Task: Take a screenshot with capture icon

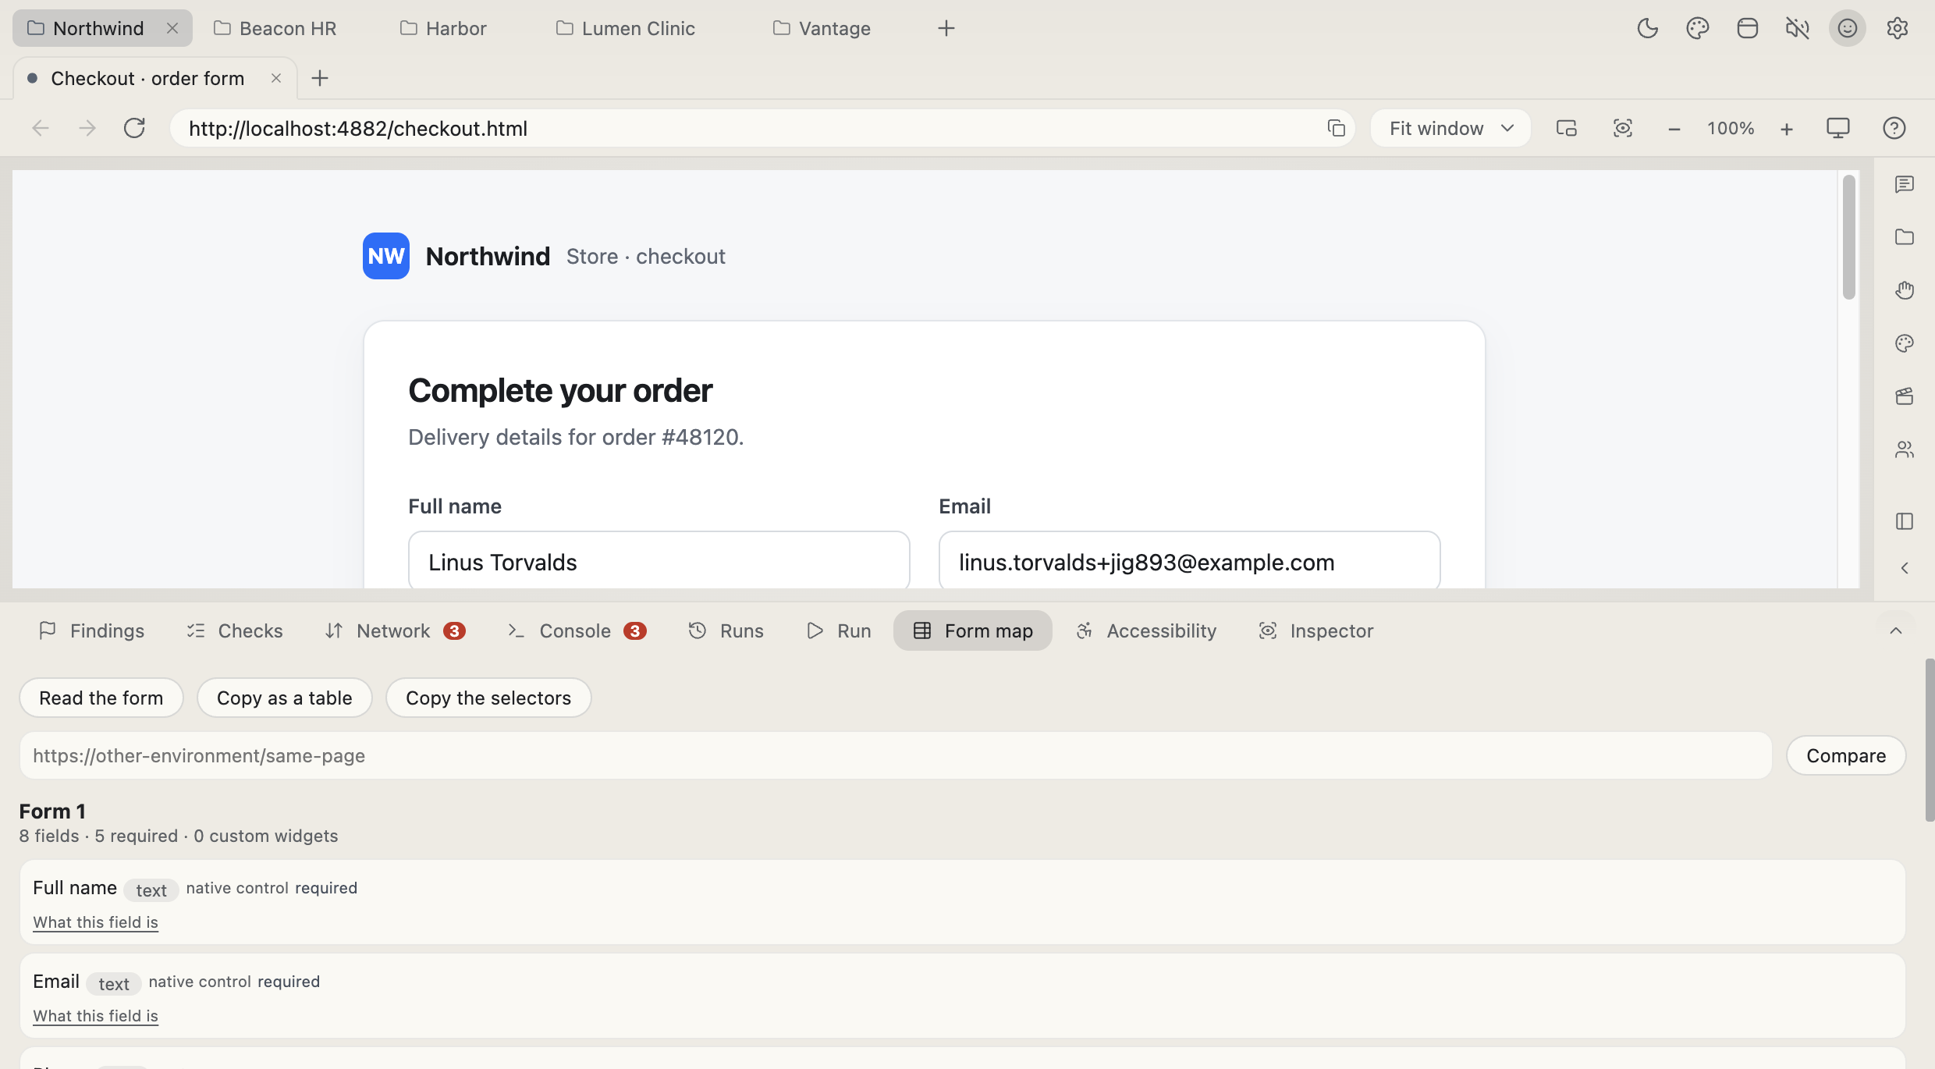Action: 1622,128
